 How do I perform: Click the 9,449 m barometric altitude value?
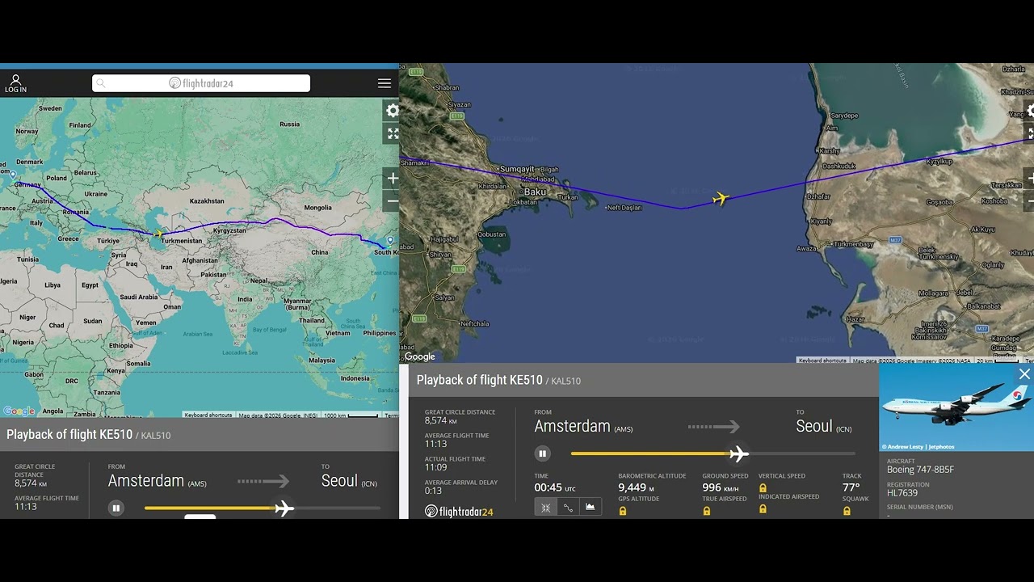[636, 488]
